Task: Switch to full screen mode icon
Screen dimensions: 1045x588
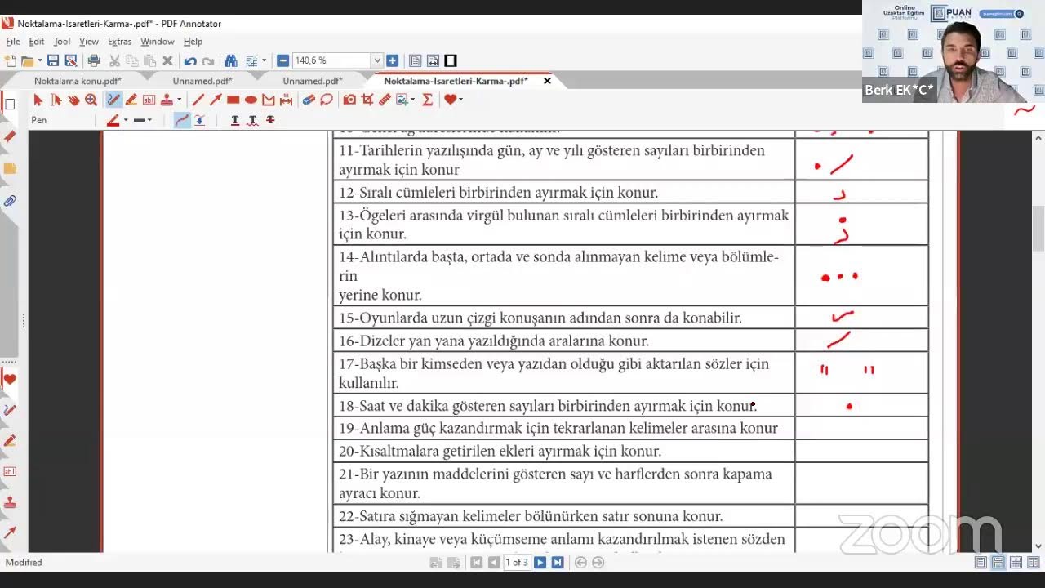Action: 451,60
